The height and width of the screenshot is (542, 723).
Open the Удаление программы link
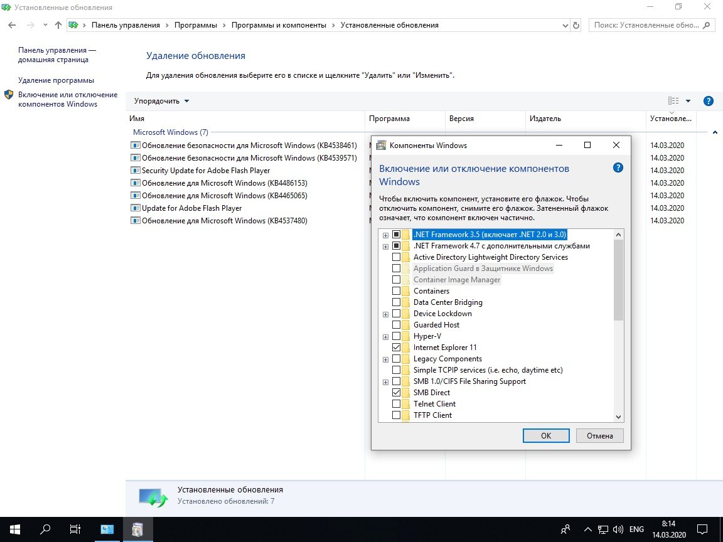pyautogui.click(x=56, y=80)
